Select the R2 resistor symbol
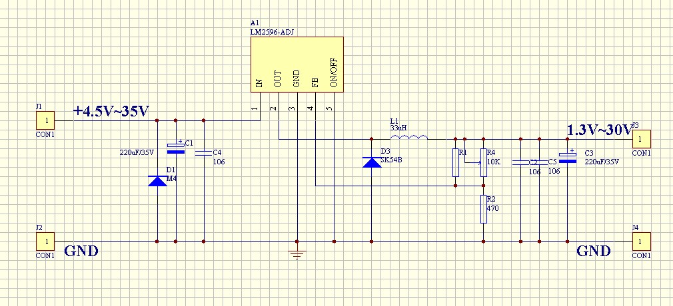Viewport: 673px width, 306px height. coord(483,209)
